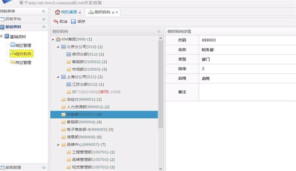Expand the 系统管理 accordion section
The height and width of the screenshot is (171, 296).
click(44, 167)
